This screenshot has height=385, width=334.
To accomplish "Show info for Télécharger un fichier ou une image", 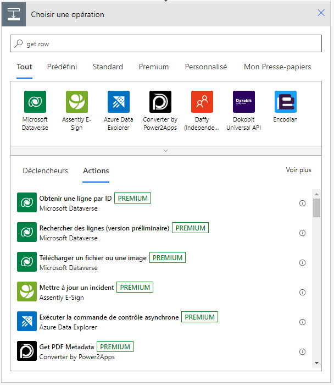I will pyautogui.click(x=302, y=263).
